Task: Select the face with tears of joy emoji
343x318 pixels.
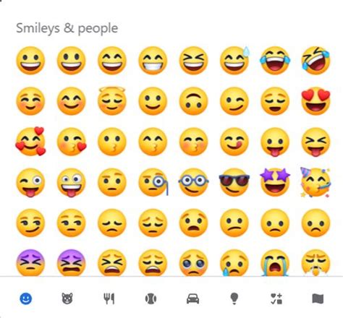Action: pos(275,61)
